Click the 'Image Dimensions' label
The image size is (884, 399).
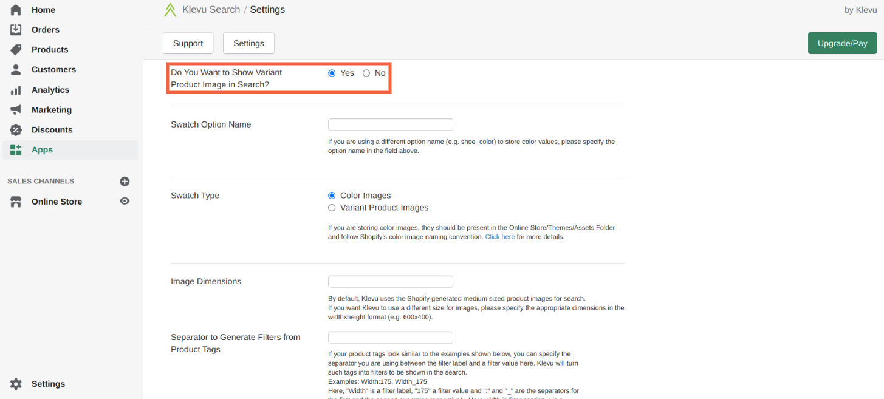(206, 281)
